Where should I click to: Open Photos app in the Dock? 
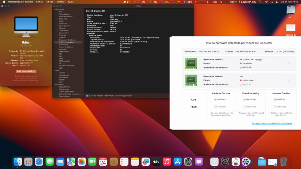pyautogui.click(x=82, y=162)
